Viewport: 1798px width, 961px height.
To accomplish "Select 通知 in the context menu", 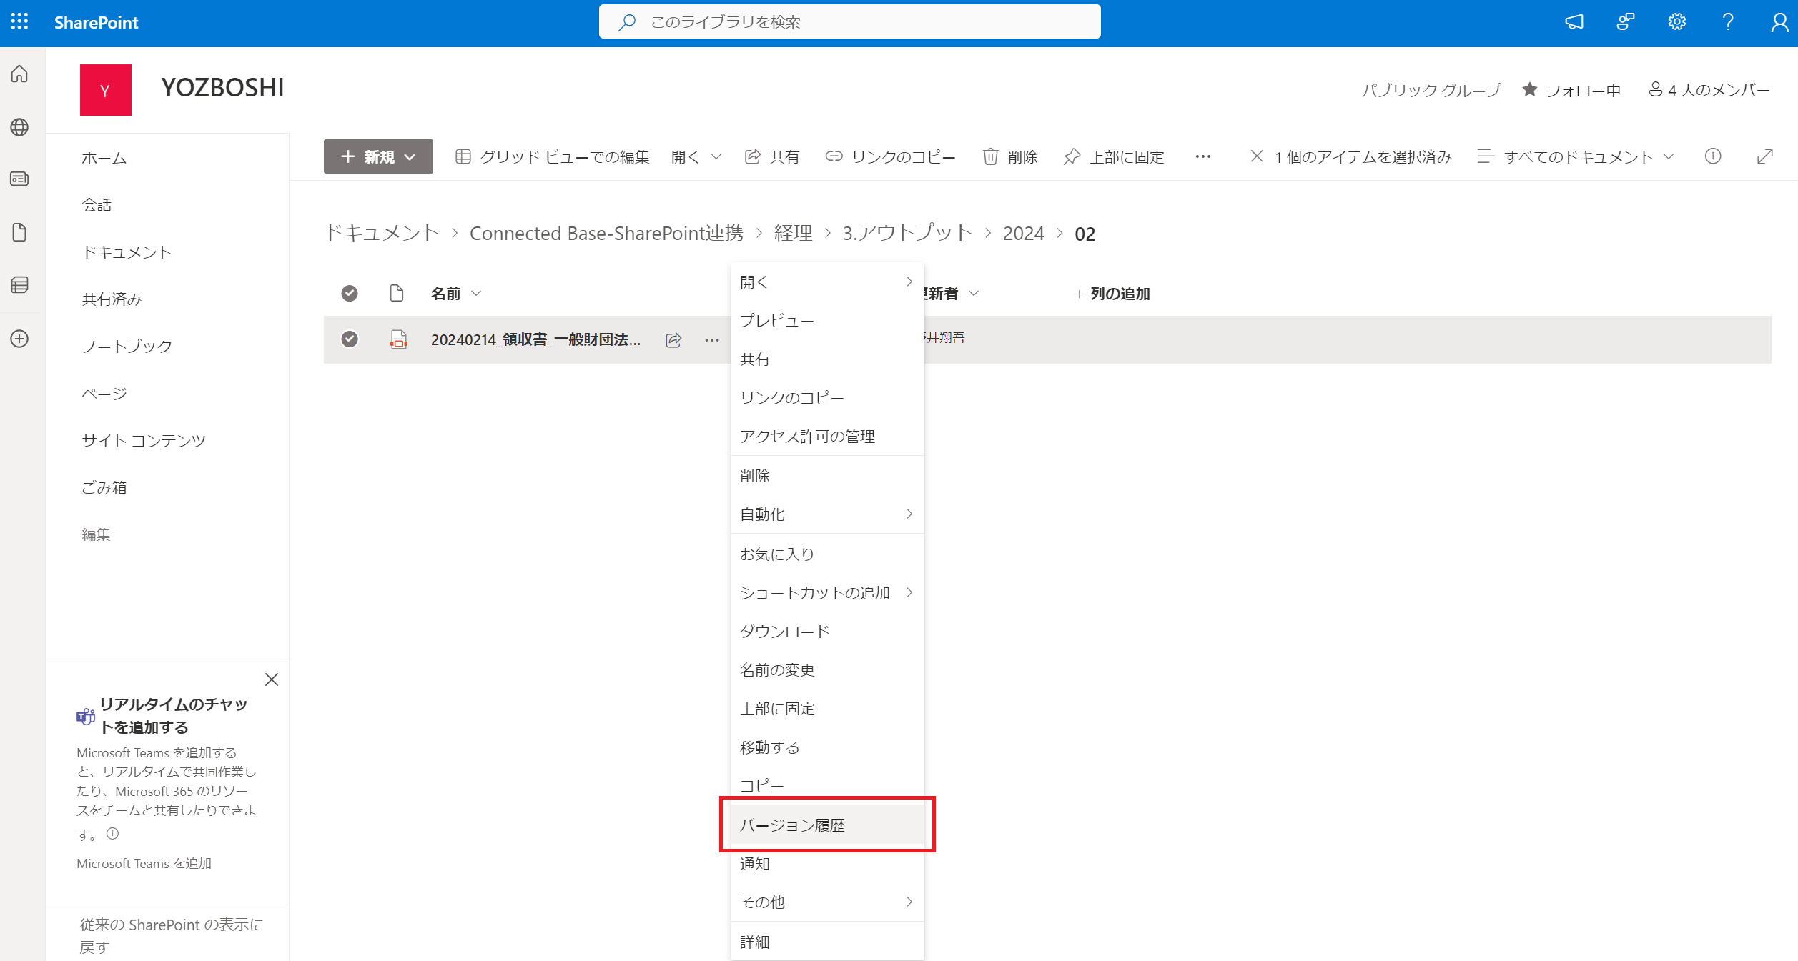I will pyautogui.click(x=827, y=864).
